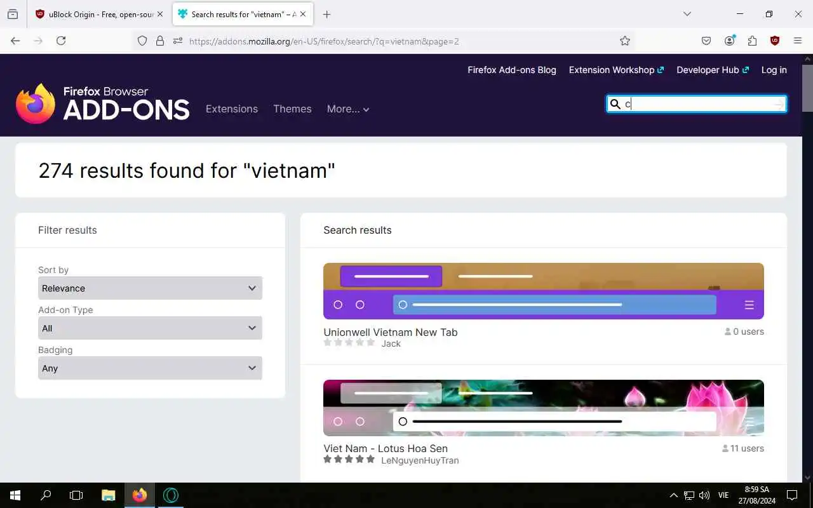Screen dimensions: 813x508
Task: Open the Firefox account icon
Action: [x=729, y=41]
